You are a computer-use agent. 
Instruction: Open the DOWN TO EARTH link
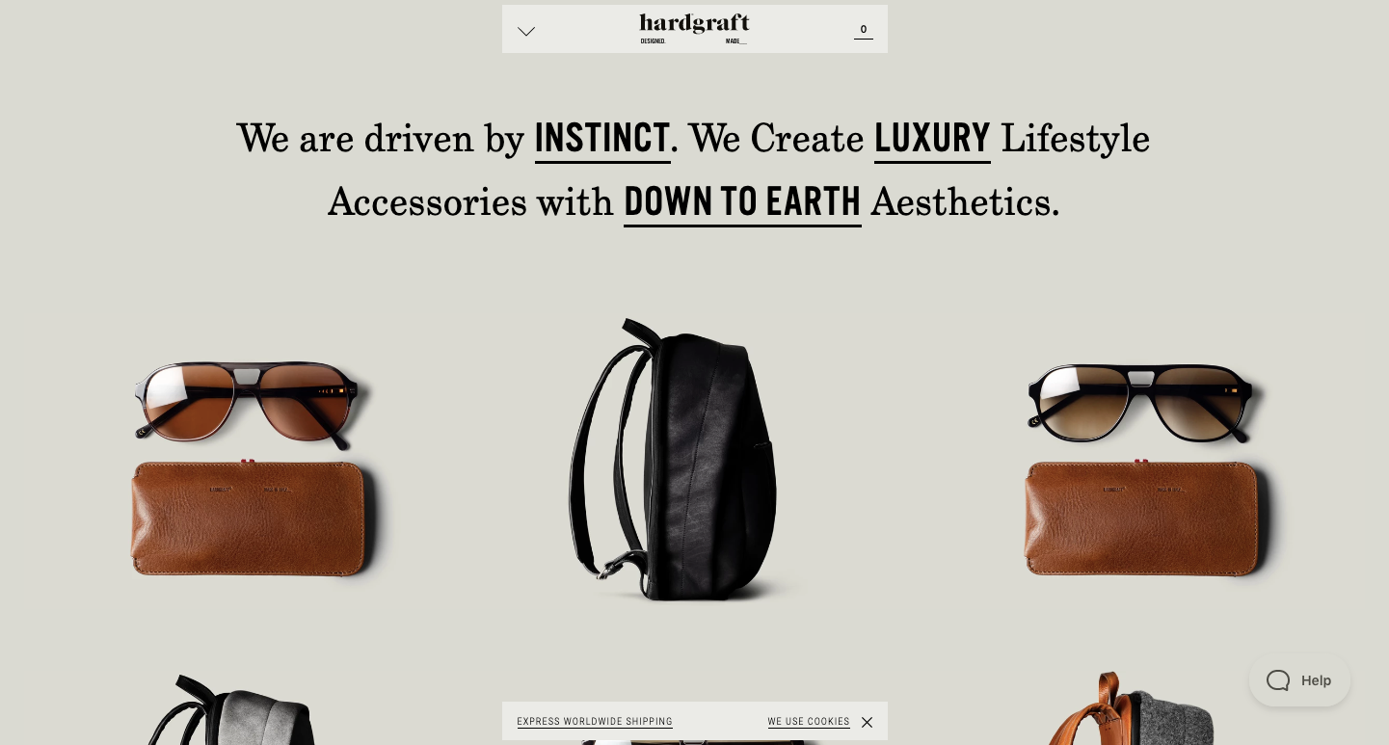pos(742,201)
